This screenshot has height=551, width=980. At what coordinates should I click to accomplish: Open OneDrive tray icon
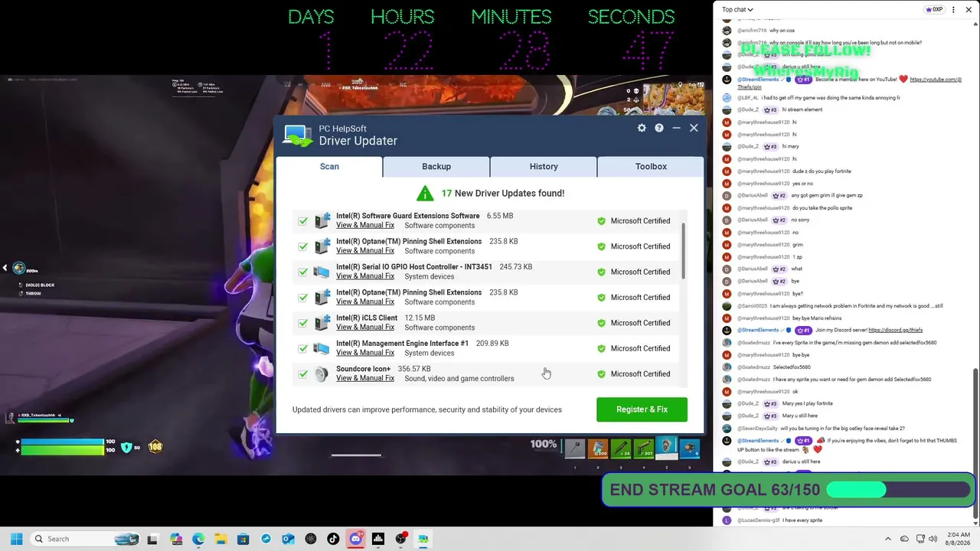point(904,539)
